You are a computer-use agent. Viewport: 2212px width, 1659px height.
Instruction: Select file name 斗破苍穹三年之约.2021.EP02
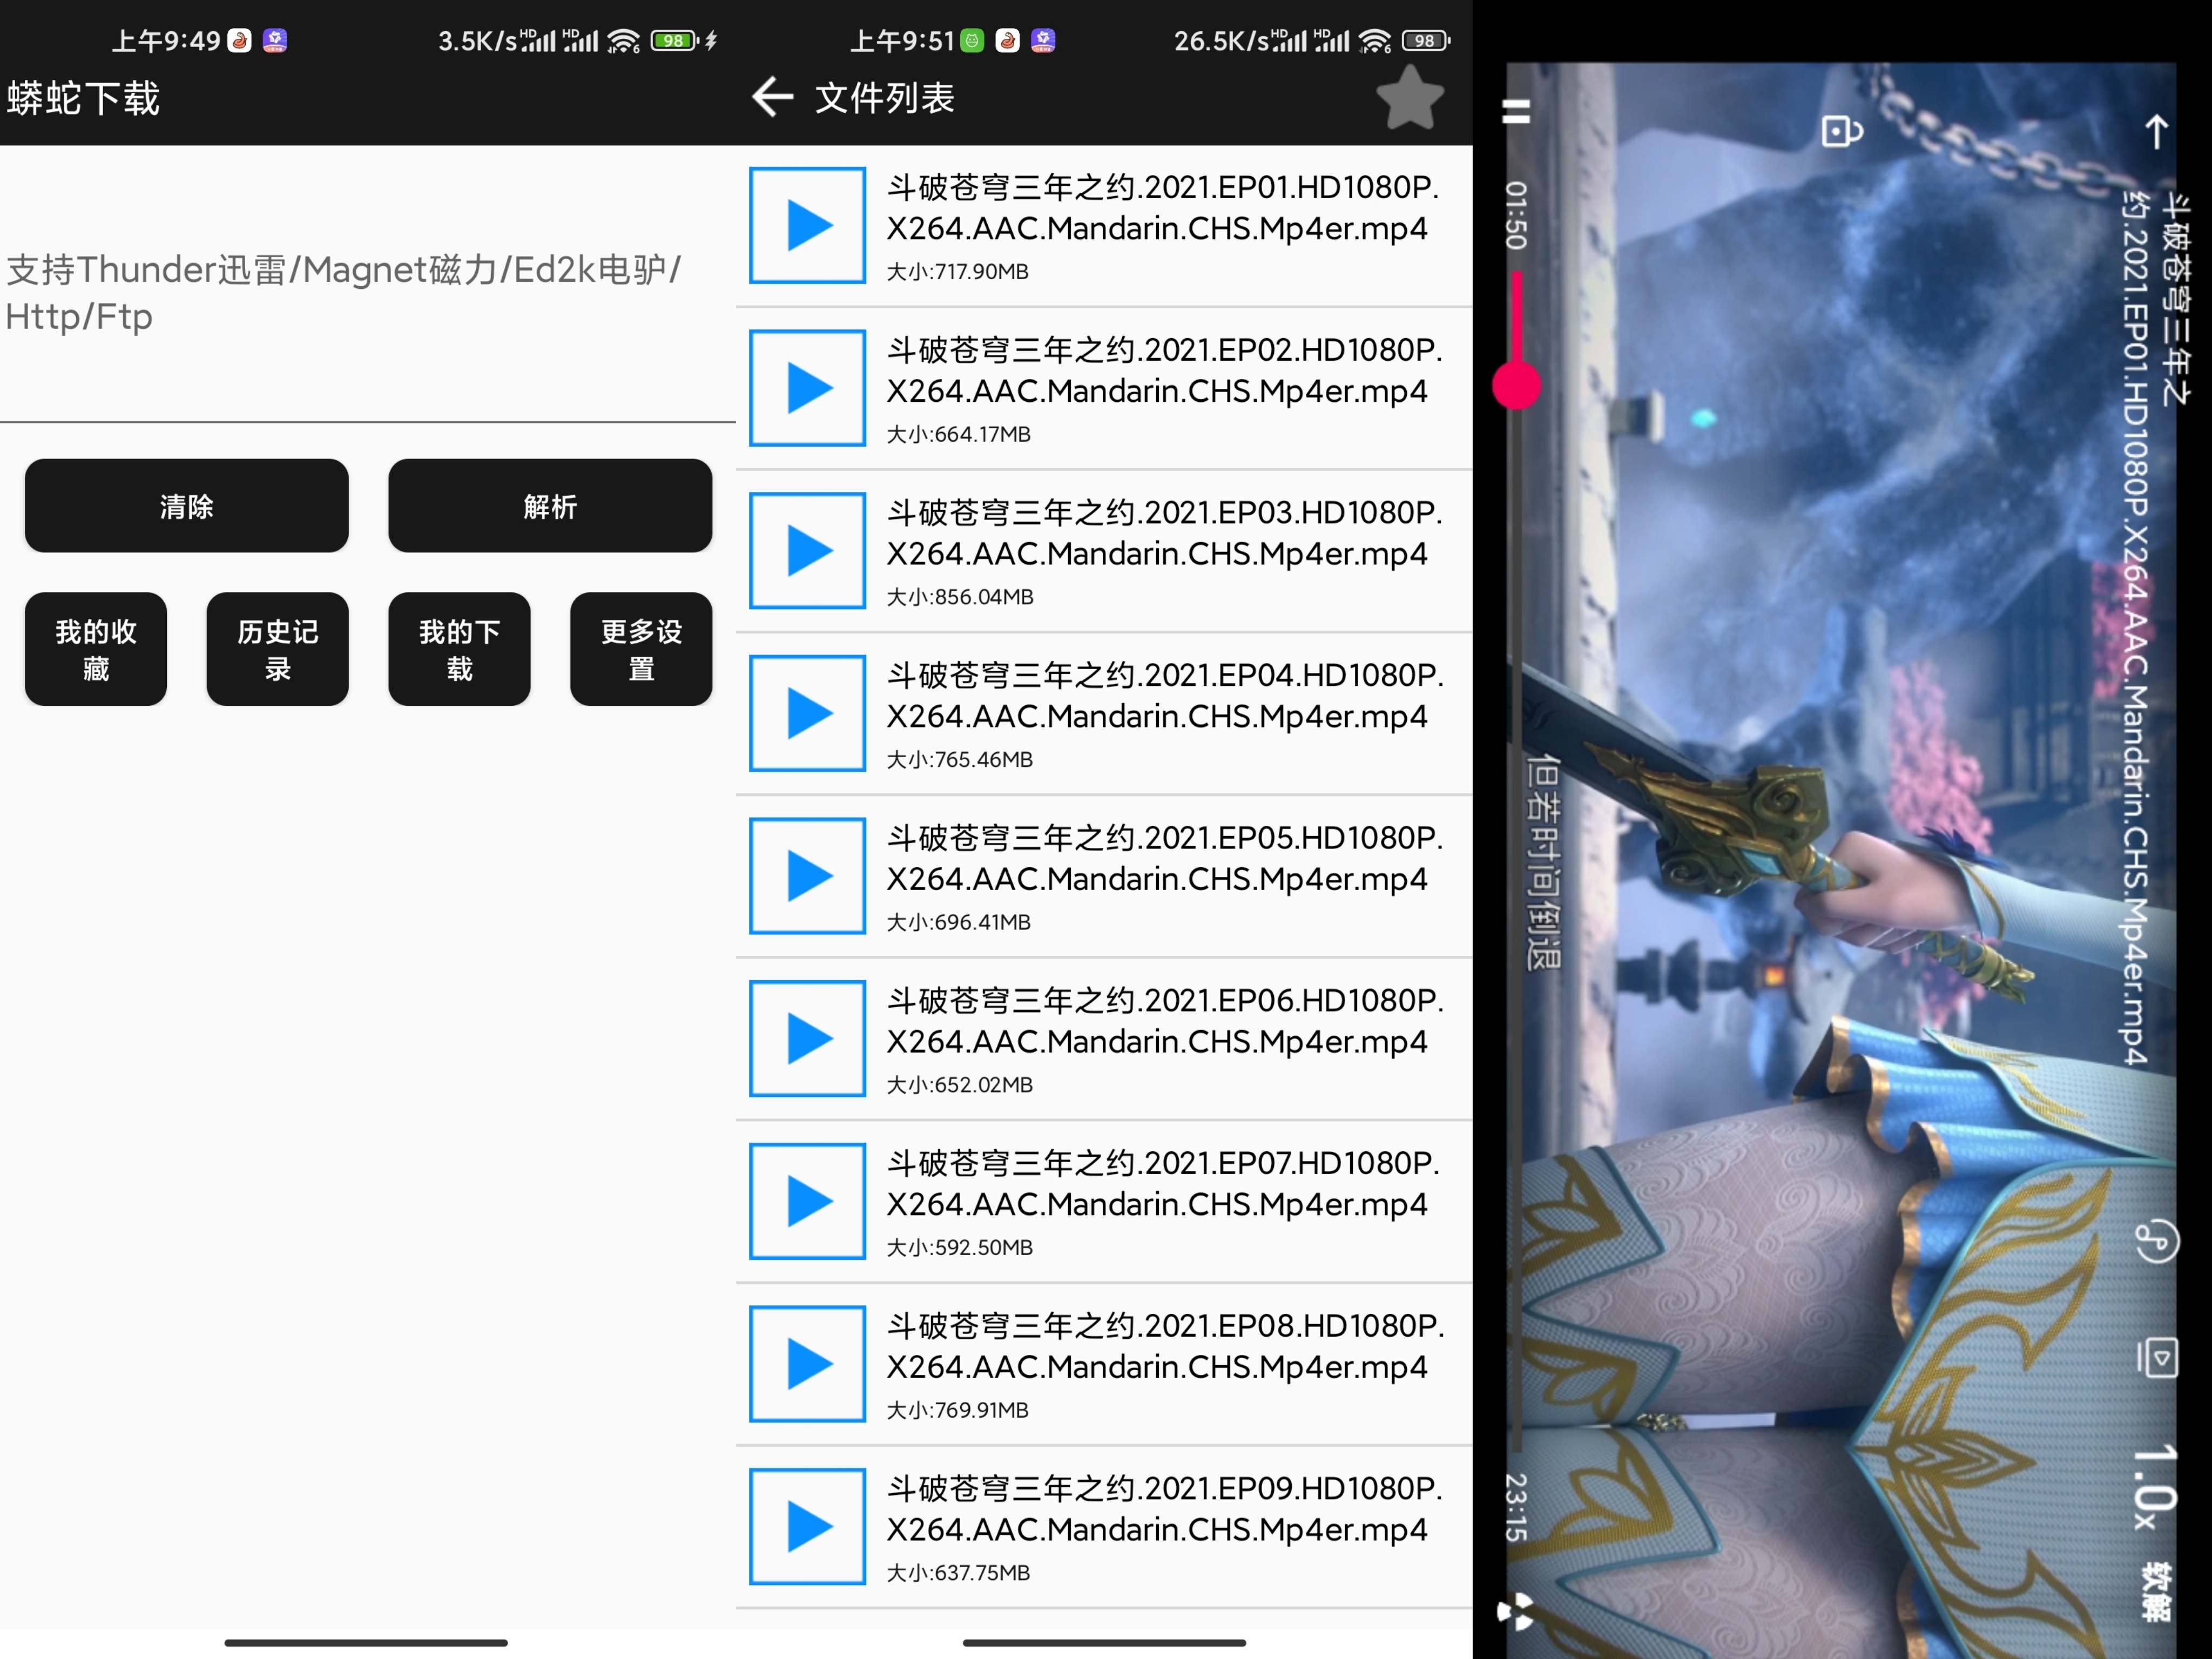1164,371
